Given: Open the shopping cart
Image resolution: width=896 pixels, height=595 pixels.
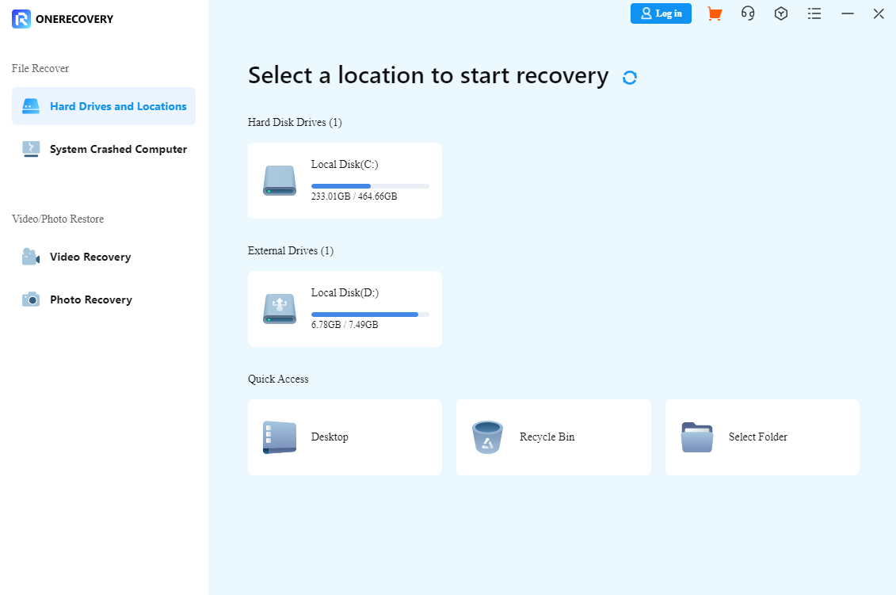Looking at the screenshot, I should (x=714, y=13).
